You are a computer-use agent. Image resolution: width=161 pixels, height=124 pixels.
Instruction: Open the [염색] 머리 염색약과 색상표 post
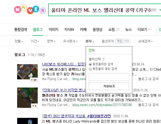coord(76,116)
